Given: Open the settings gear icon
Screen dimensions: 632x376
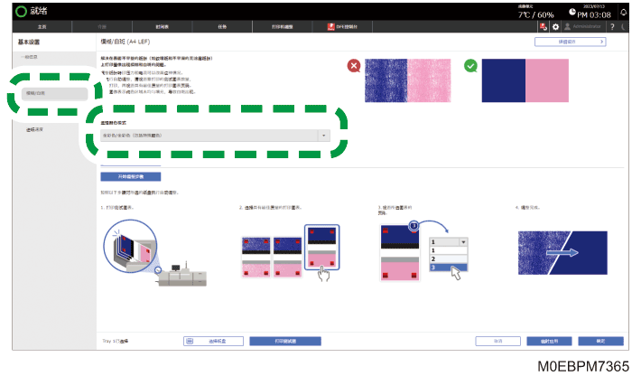Looking at the screenshot, I should pyautogui.click(x=555, y=26).
